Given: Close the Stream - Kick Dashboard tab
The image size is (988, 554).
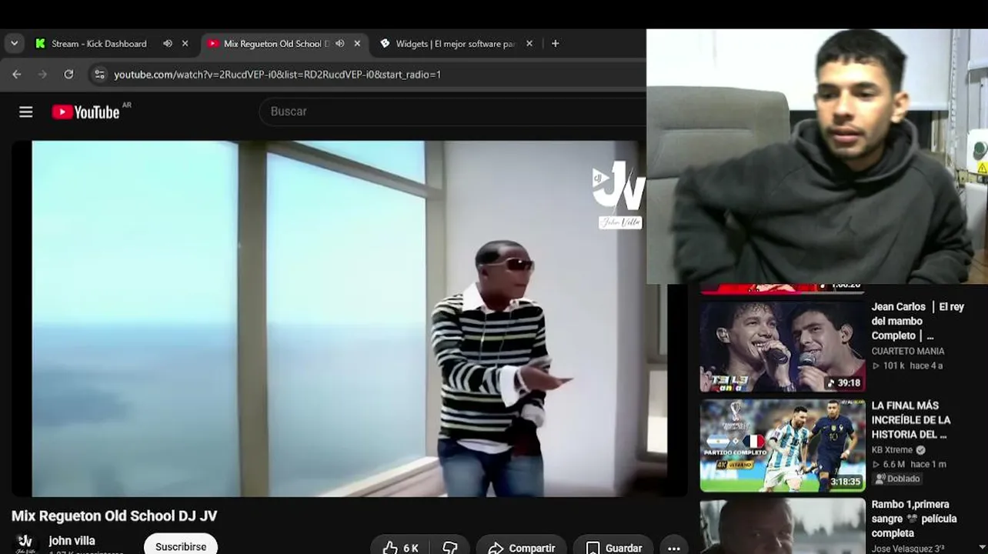Looking at the screenshot, I should point(185,44).
